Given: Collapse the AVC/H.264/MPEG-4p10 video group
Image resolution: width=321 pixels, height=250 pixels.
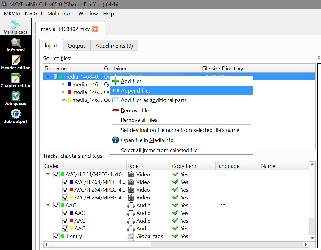Looking at the screenshot, I should click(x=48, y=174).
